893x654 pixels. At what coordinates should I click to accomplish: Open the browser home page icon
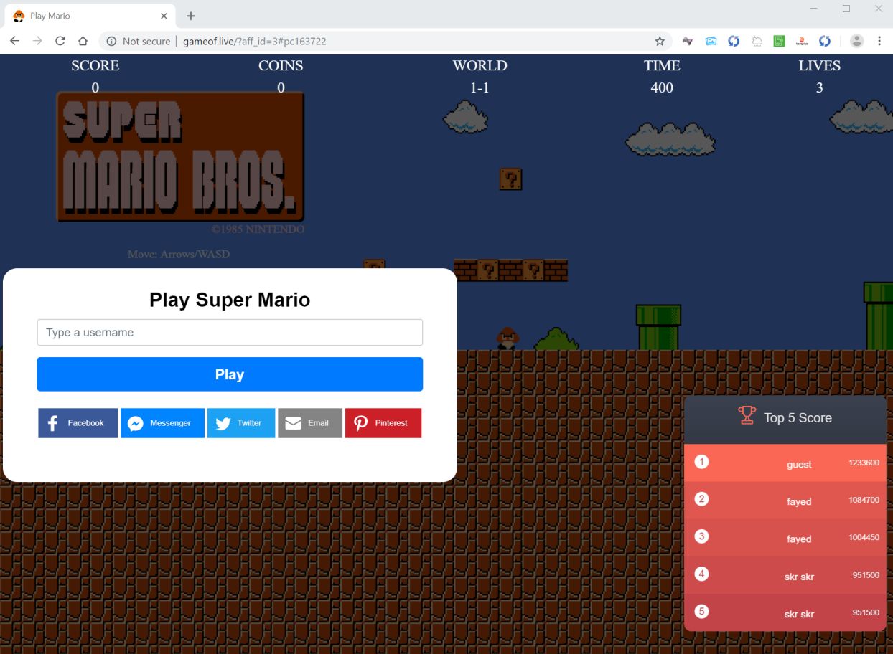pyautogui.click(x=83, y=41)
